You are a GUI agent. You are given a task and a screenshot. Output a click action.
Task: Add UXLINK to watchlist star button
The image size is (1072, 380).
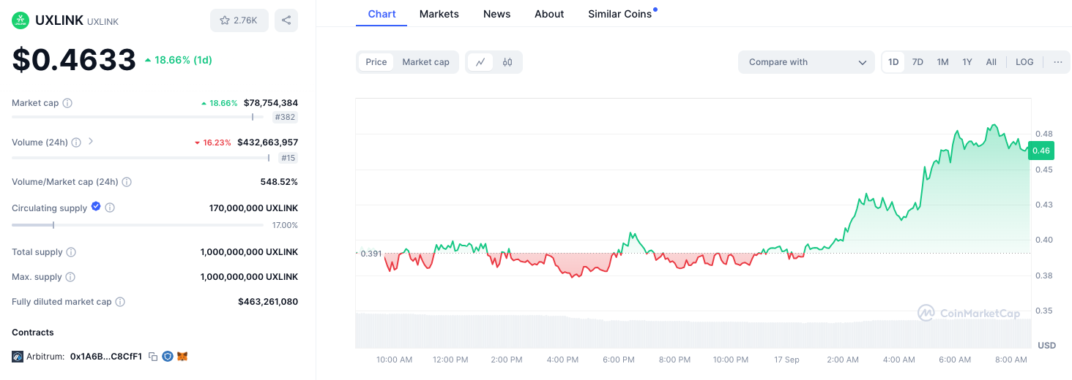pyautogui.click(x=239, y=20)
